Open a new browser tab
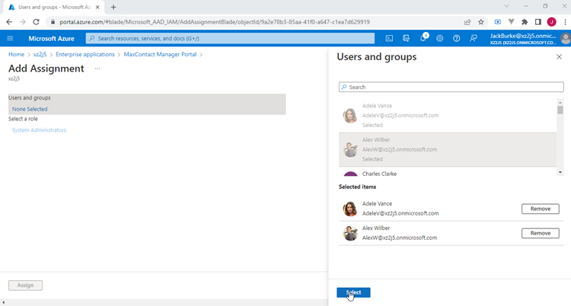Viewport: 571px width, 306px height. pos(113,7)
